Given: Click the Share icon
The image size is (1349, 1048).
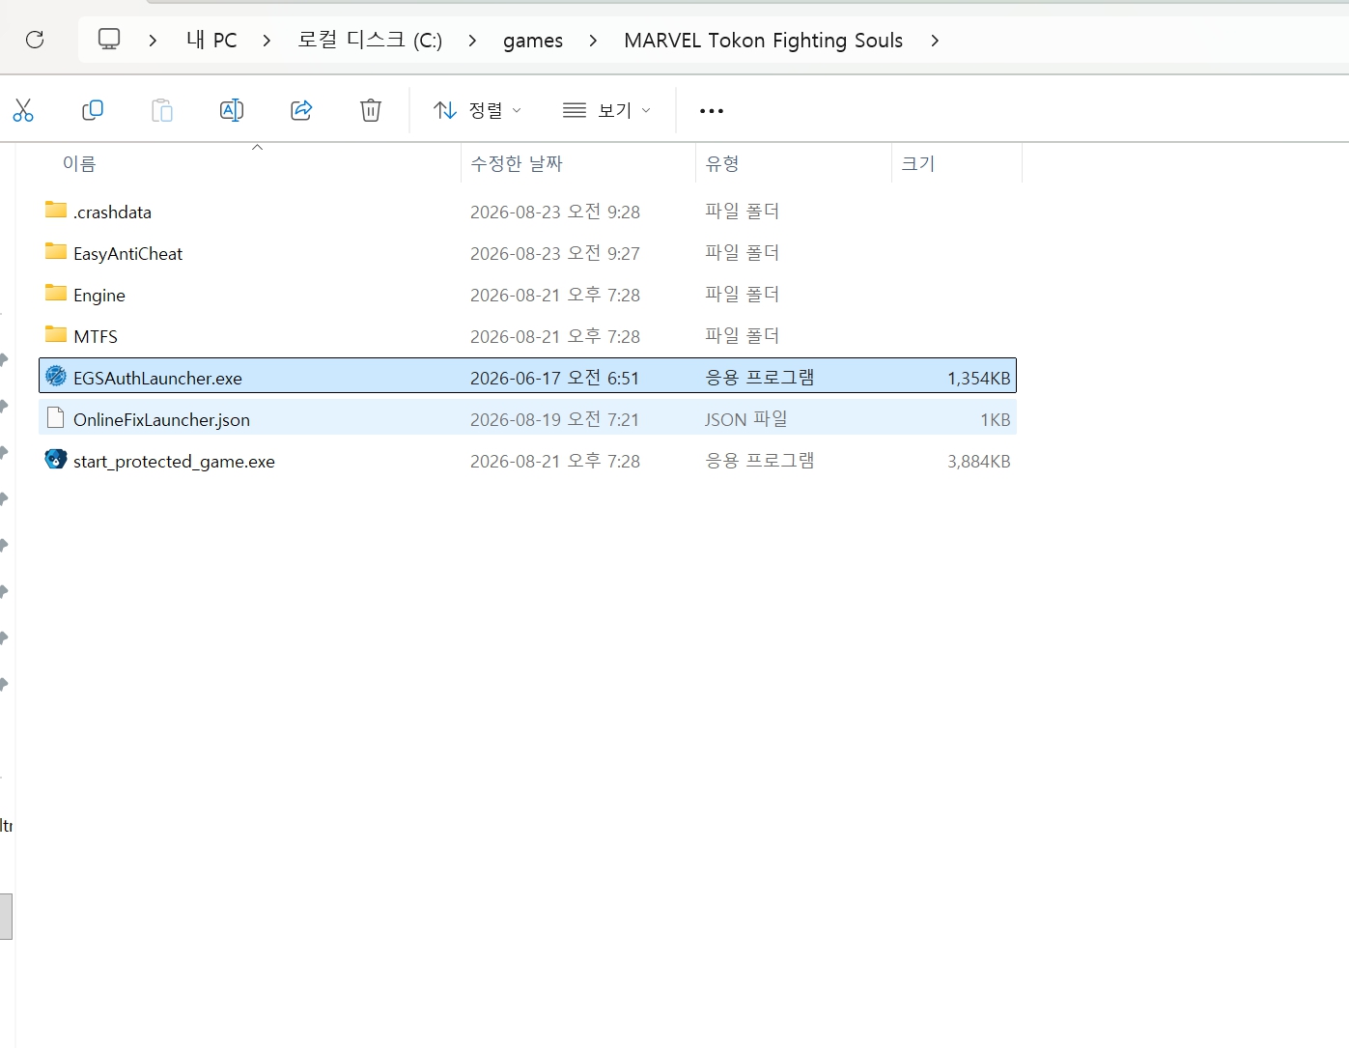Looking at the screenshot, I should click(301, 110).
